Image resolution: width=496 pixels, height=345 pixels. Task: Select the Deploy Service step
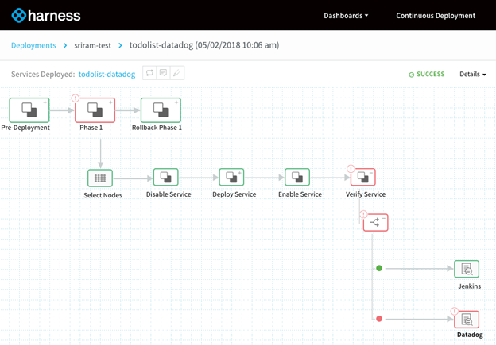pos(231,177)
